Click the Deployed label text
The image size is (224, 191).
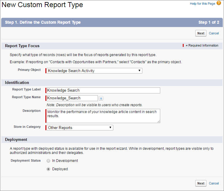pyautogui.click(x=60, y=169)
